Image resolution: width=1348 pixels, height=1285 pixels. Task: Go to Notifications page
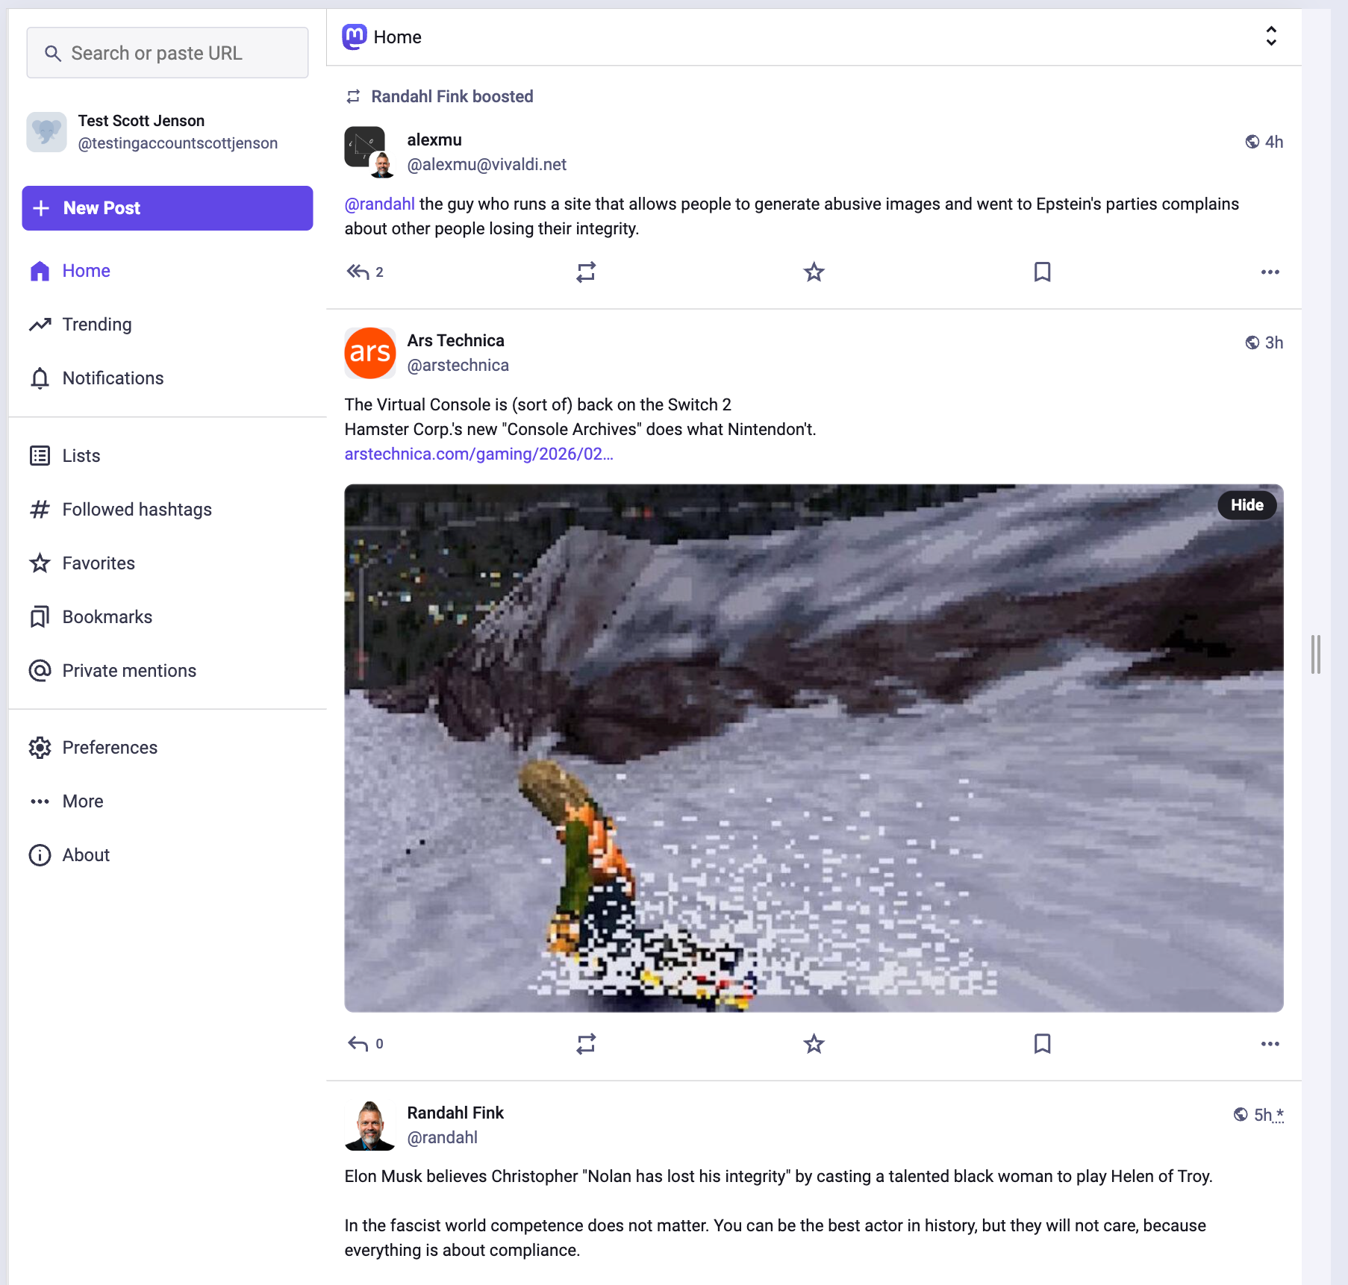112,378
